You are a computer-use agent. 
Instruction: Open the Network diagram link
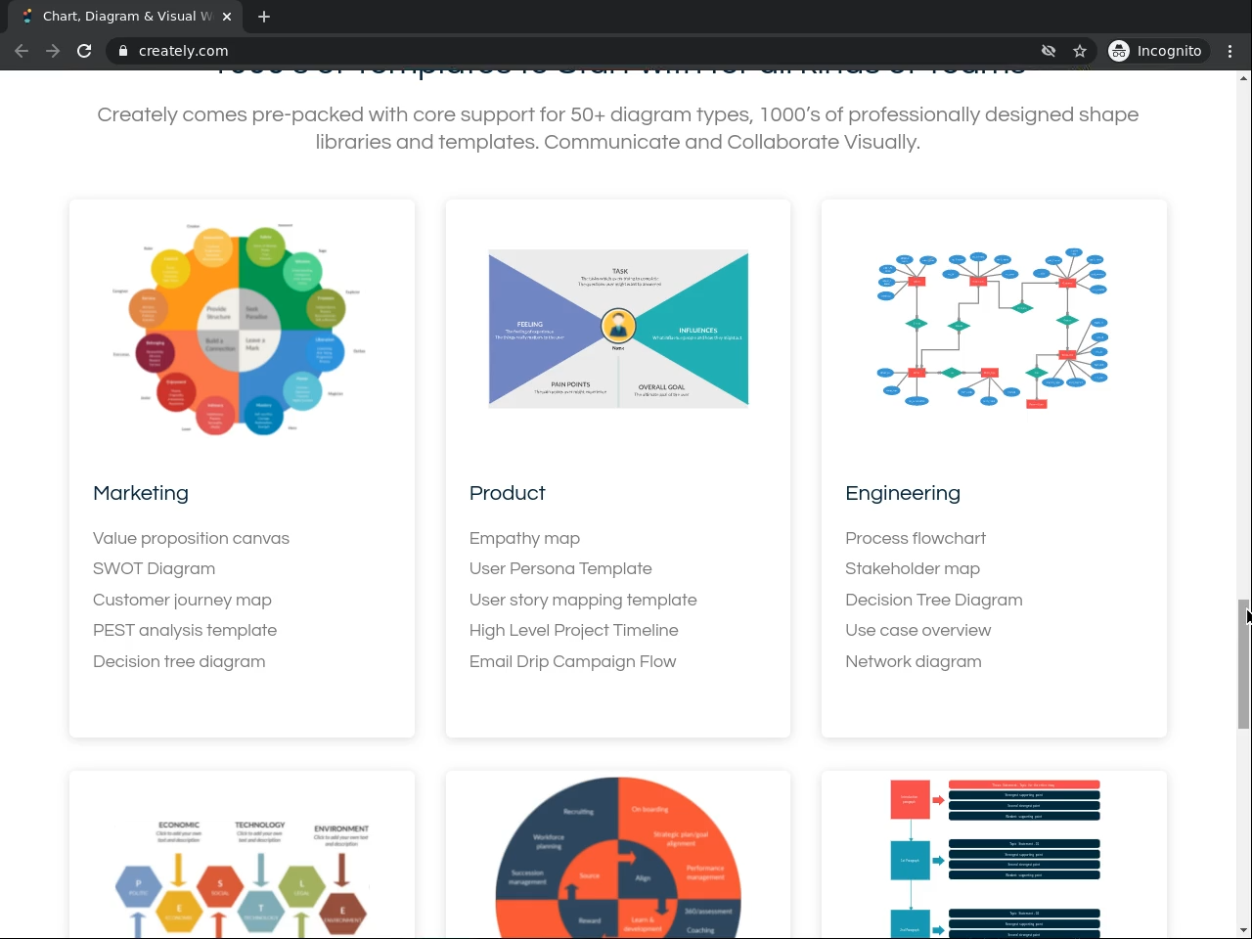pyautogui.click(x=914, y=661)
